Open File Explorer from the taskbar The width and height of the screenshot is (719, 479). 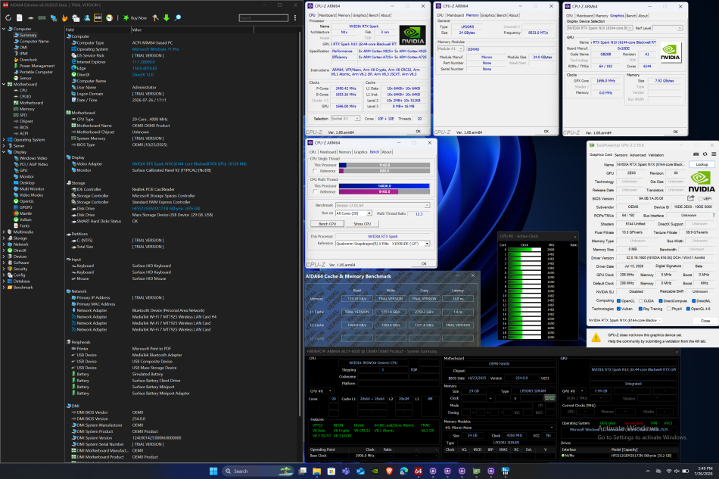pos(316,471)
